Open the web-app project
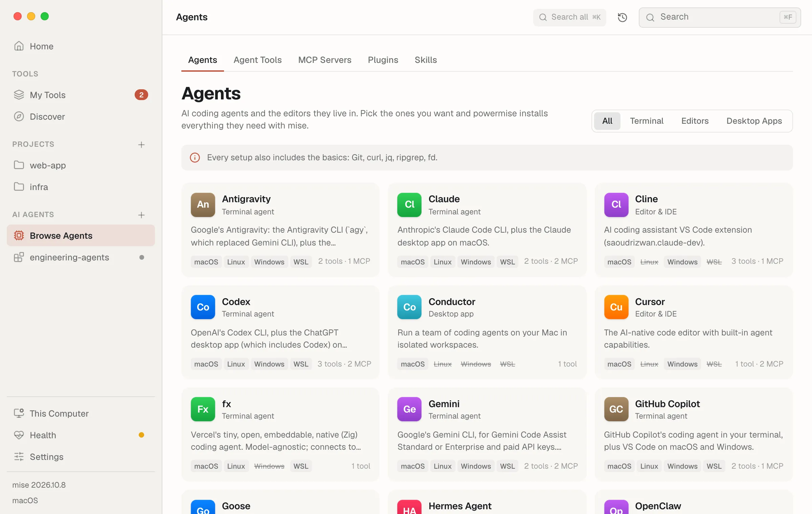Screen dimensions: 812x514 point(81,165)
